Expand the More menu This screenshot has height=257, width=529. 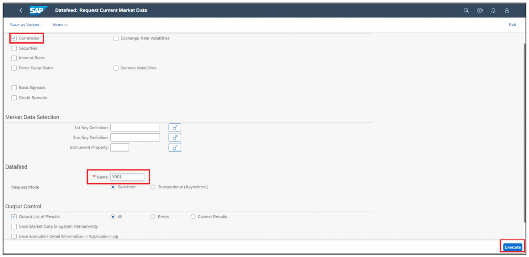point(60,25)
